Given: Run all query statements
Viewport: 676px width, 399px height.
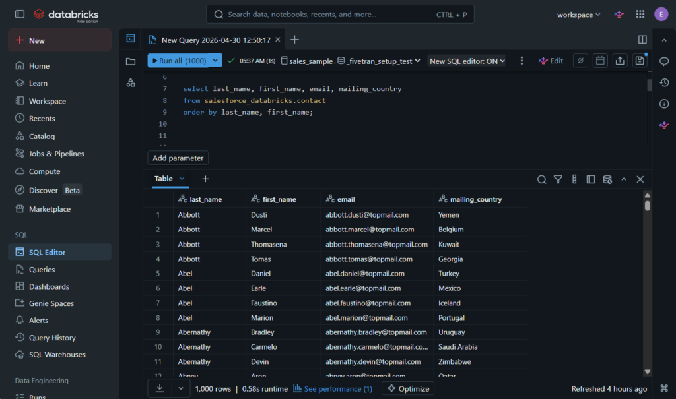Looking at the screenshot, I should coord(178,60).
